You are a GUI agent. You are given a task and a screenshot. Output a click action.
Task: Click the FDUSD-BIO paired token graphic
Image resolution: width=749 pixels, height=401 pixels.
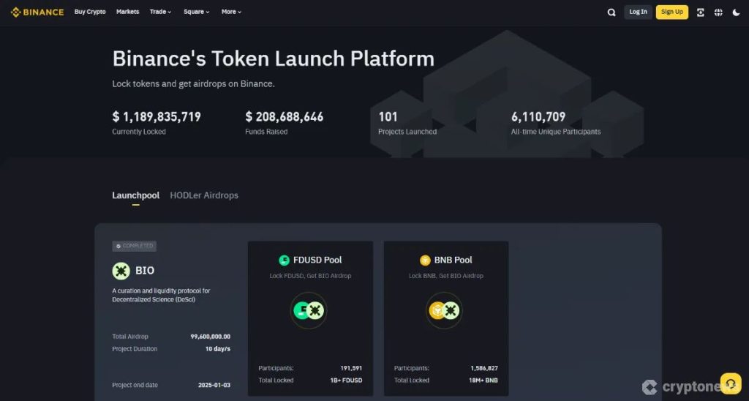[x=308, y=311]
